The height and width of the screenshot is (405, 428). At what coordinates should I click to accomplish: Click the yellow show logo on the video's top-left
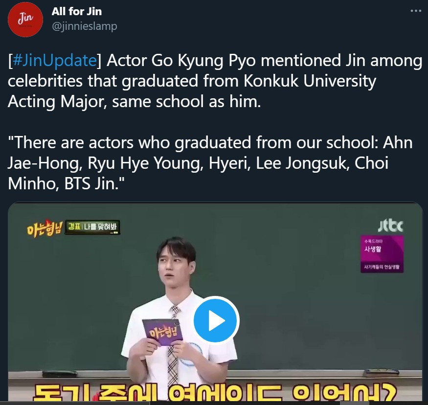point(45,228)
